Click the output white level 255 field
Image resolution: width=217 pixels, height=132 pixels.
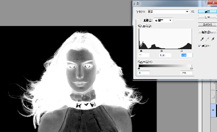click(x=186, y=73)
